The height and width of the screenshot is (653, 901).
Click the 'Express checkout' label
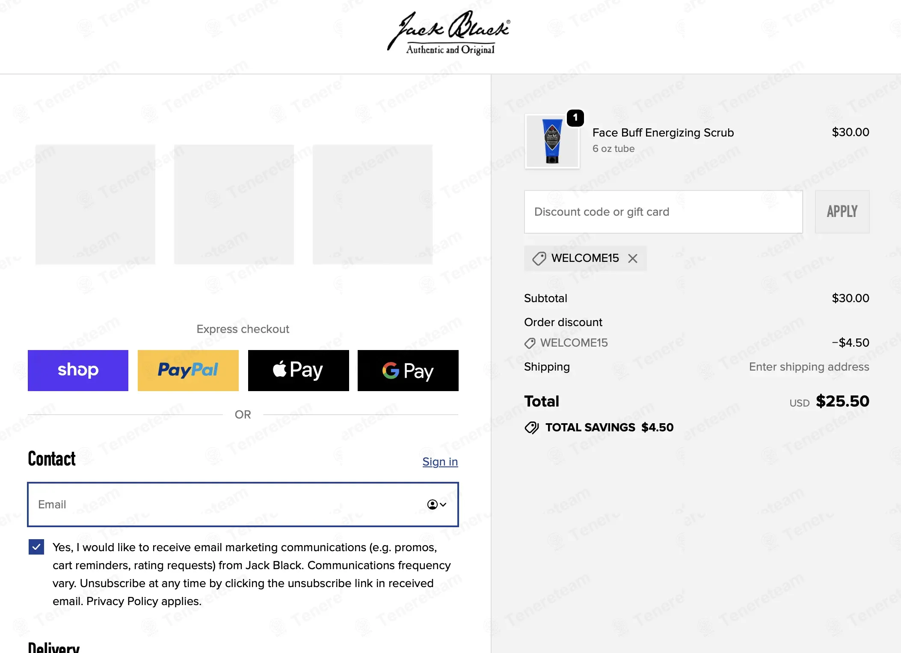coord(243,329)
